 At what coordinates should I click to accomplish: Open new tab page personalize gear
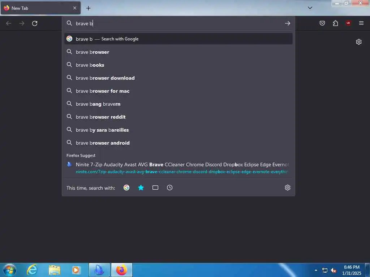click(359, 42)
